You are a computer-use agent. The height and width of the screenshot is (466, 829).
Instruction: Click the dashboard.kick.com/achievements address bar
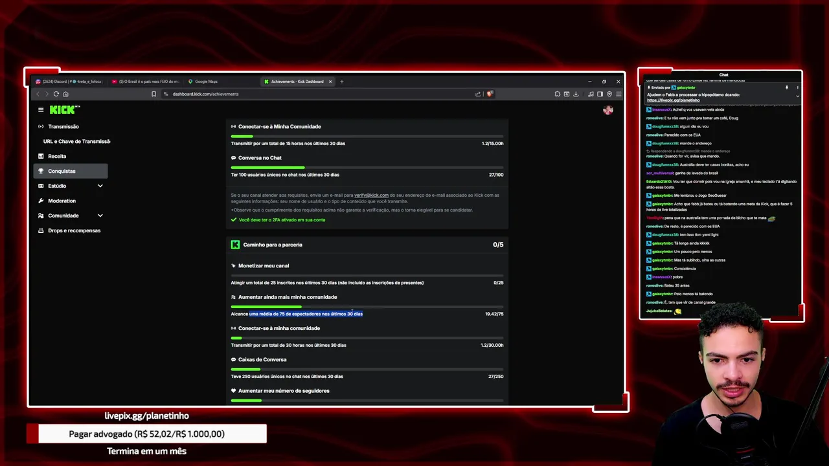(x=317, y=94)
